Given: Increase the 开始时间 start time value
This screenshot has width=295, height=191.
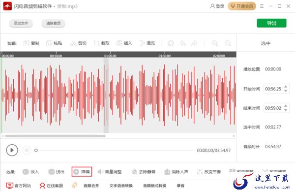Looking at the screenshot, I should click(x=286, y=87).
